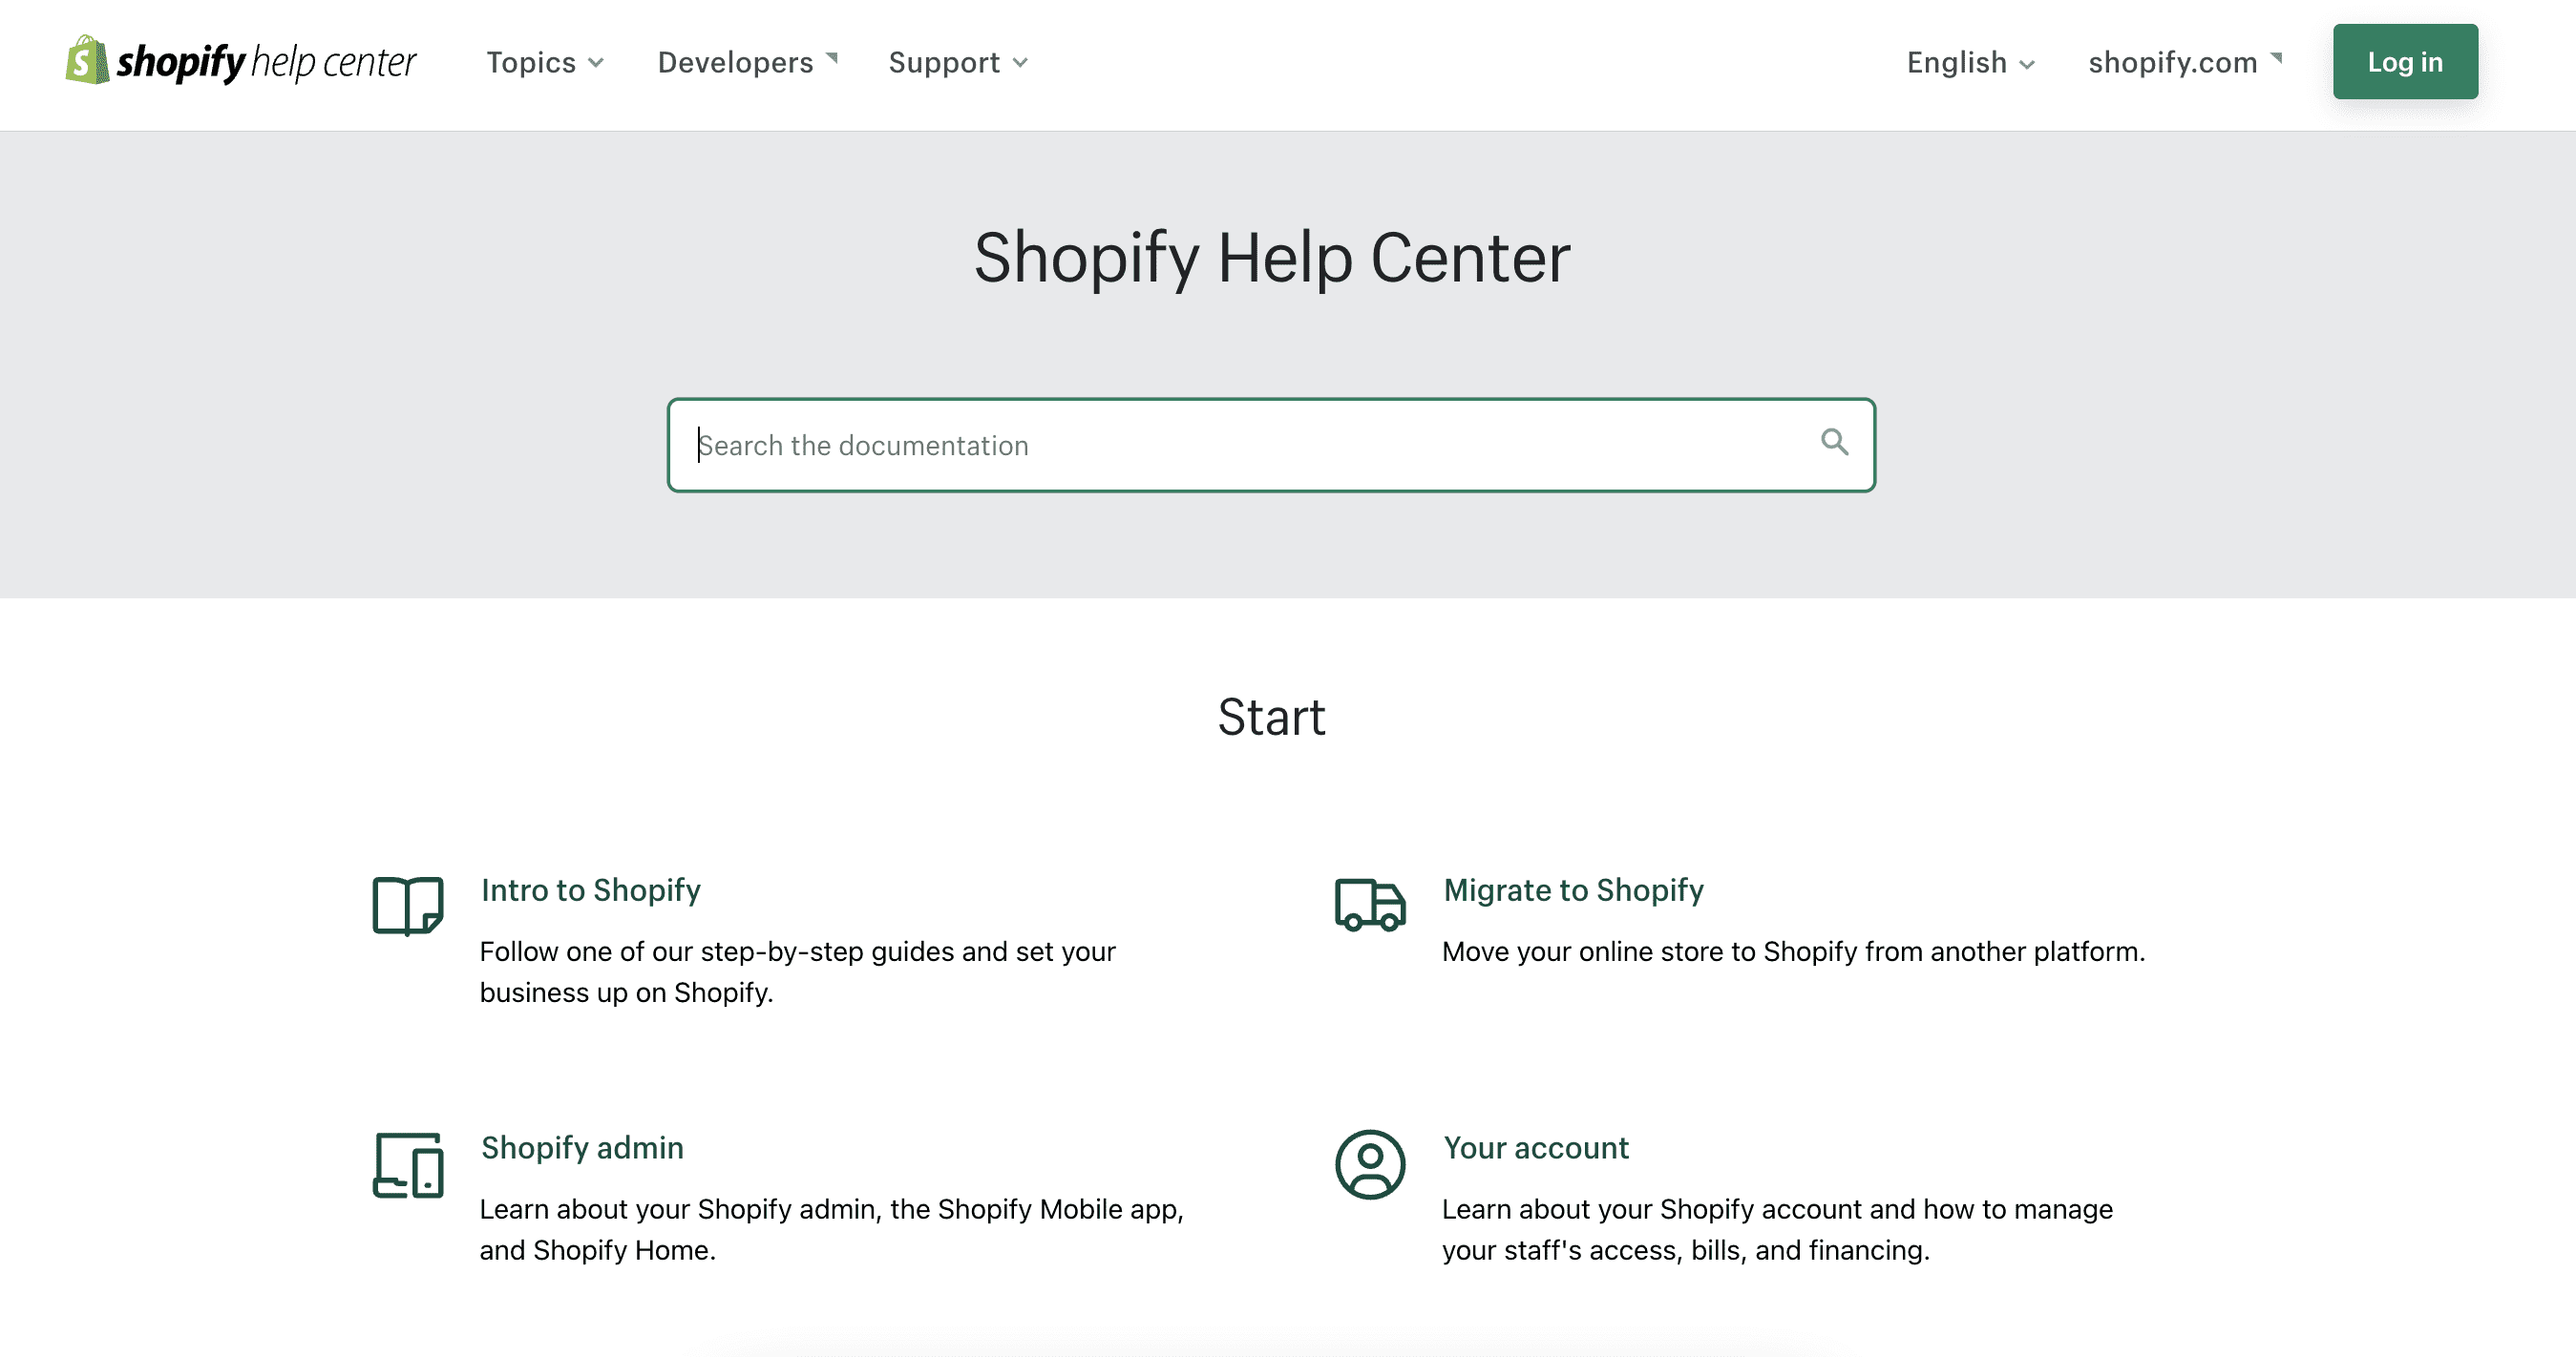
Task: Open the Topics dropdown
Action: tap(545, 62)
